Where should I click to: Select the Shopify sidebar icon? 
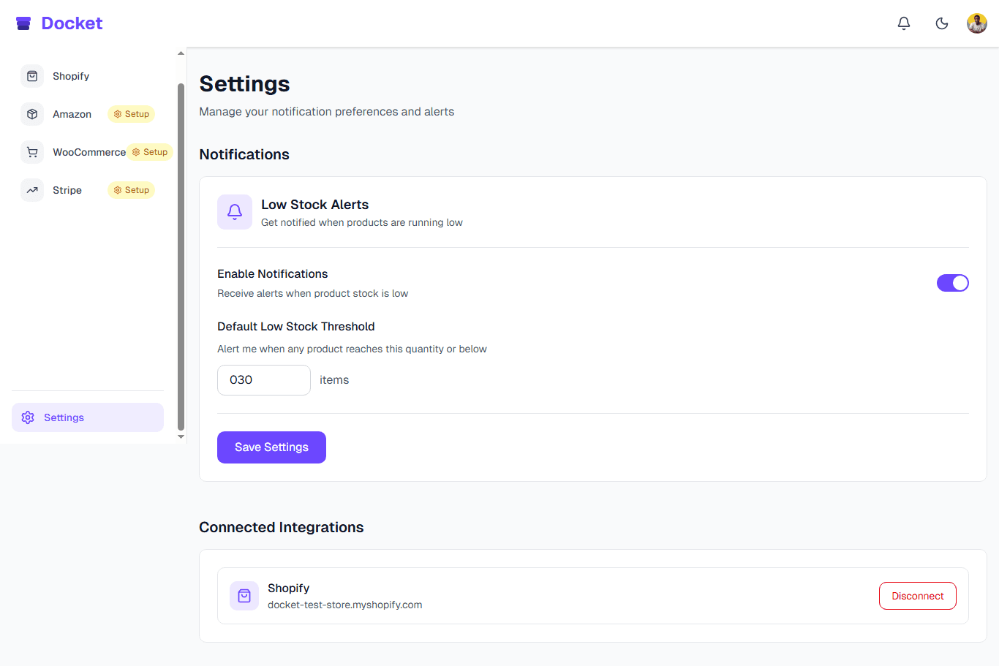point(32,76)
